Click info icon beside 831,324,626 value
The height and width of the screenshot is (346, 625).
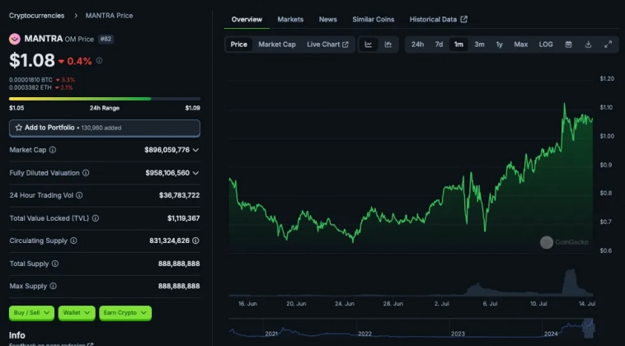195,241
